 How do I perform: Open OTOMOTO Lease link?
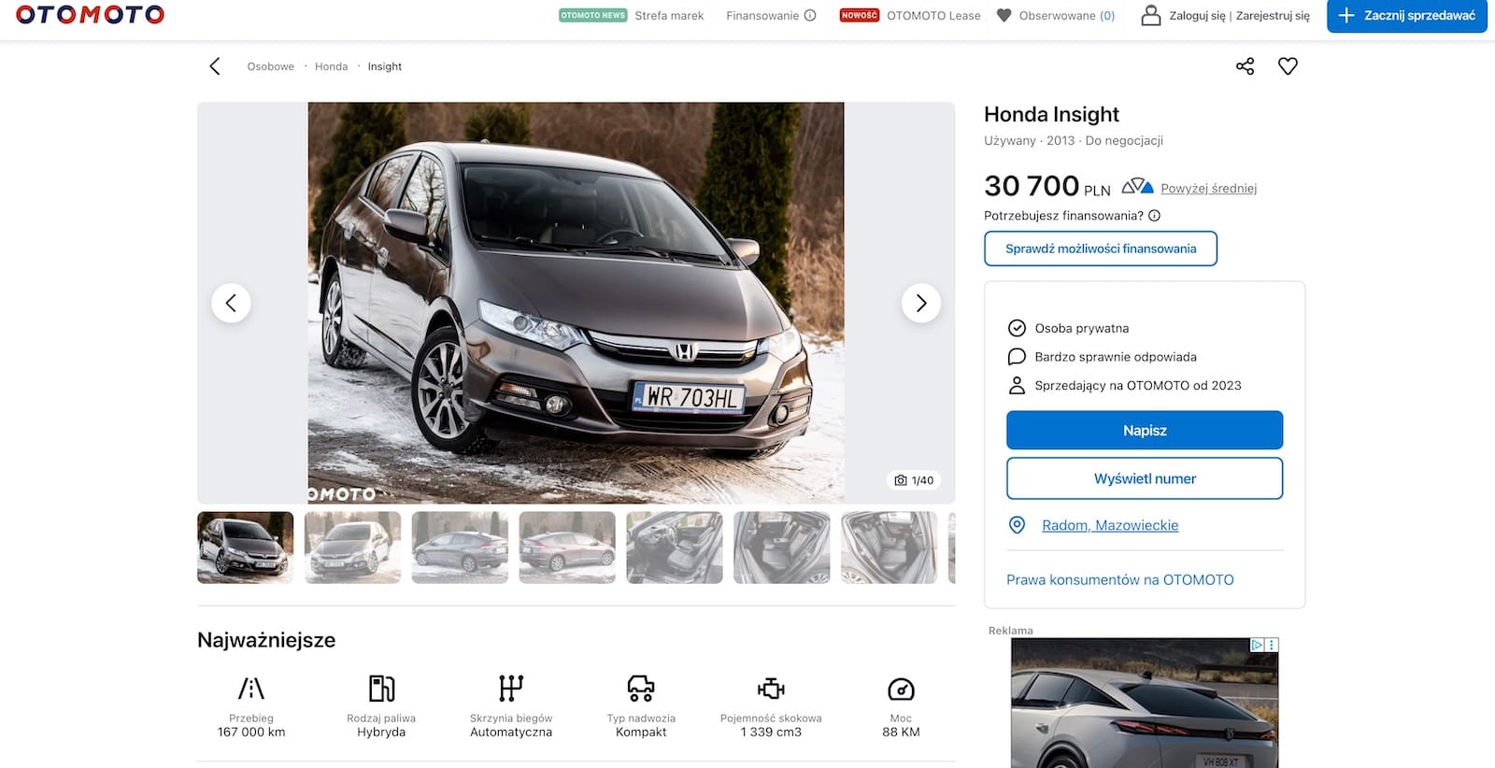933,15
